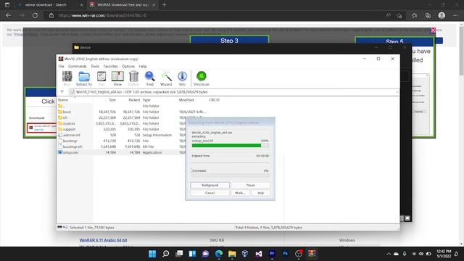The width and height of the screenshot is (464, 261).
Task: Open the Help menu in WinRAR
Action: [x=143, y=66]
